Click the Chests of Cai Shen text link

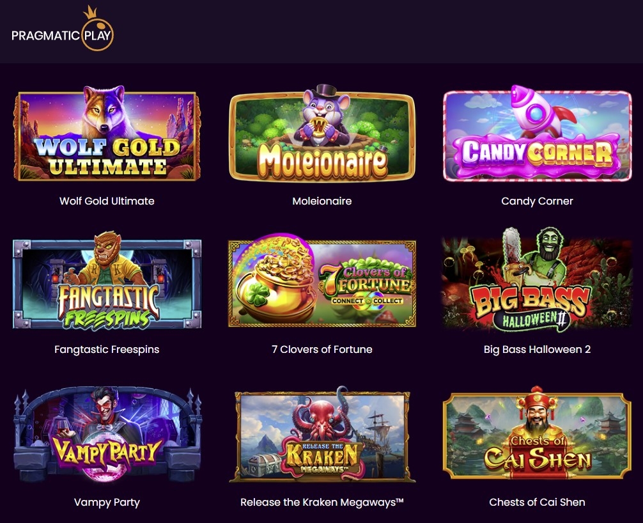tap(537, 502)
